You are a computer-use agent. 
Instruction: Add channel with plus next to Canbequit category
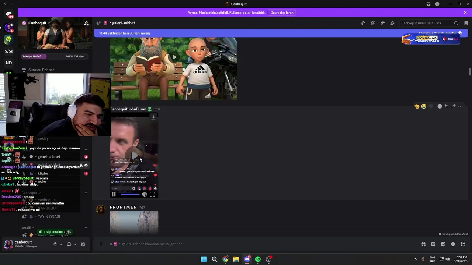tap(86, 193)
